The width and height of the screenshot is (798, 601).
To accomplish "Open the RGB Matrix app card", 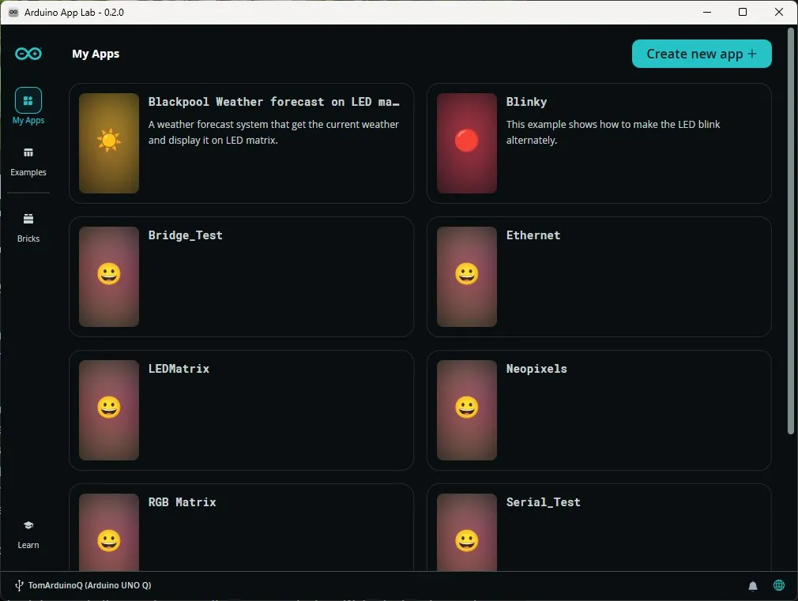I will pos(241,528).
